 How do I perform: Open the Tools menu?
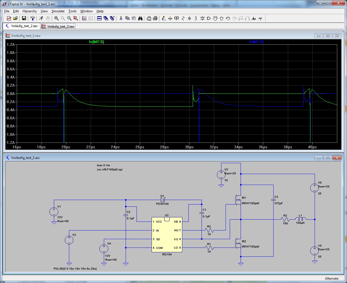72,11
